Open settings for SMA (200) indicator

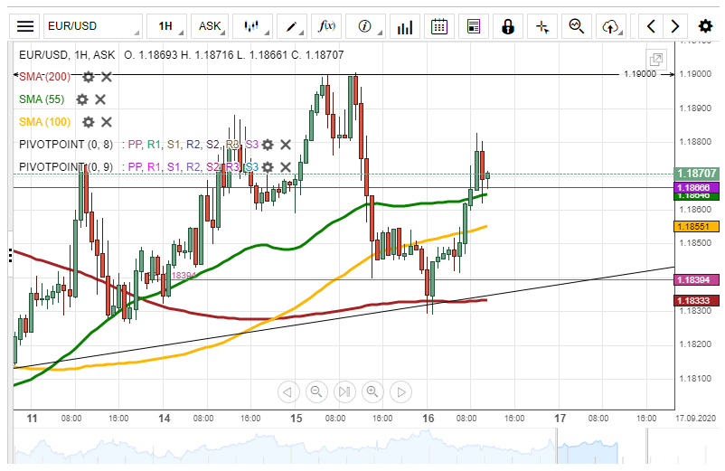click(89, 78)
